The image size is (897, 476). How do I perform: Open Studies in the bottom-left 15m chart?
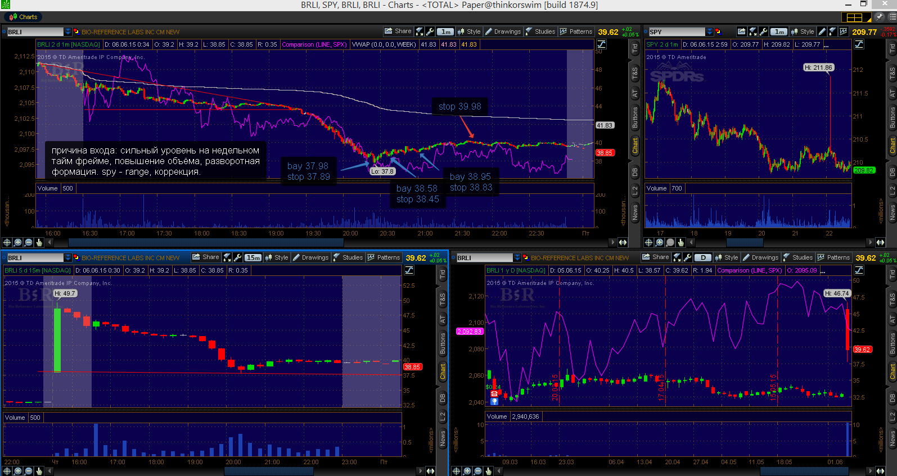click(x=348, y=257)
